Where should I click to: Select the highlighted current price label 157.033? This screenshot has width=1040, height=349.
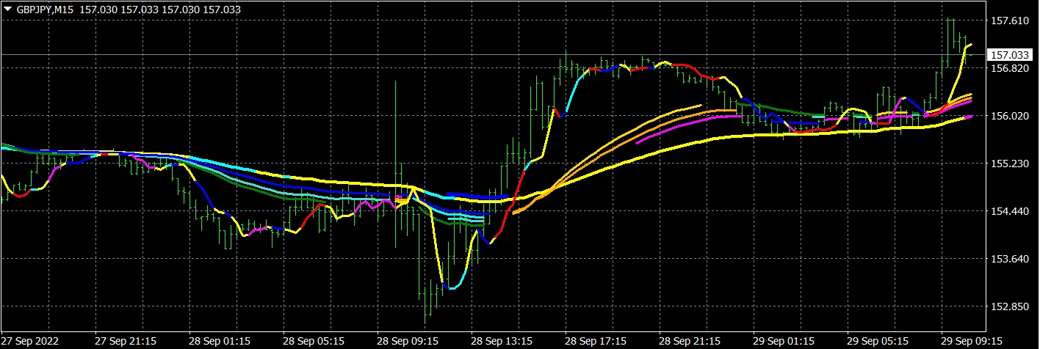1010,55
